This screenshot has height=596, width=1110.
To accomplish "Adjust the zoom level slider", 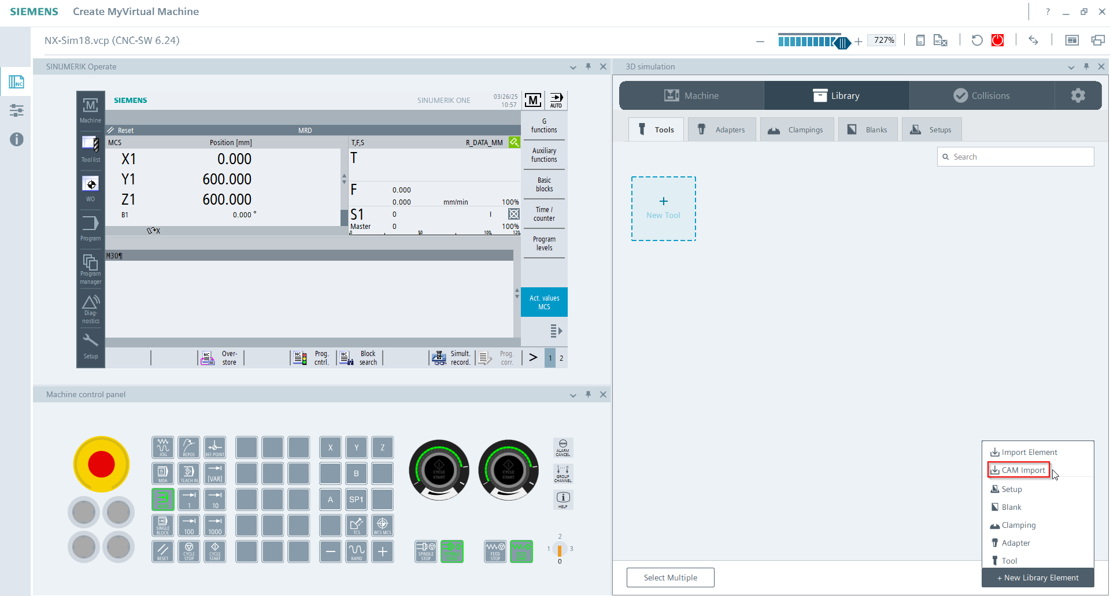I will [x=842, y=41].
